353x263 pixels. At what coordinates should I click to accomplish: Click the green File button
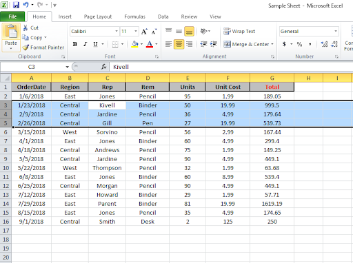click(x=12, y=17)
